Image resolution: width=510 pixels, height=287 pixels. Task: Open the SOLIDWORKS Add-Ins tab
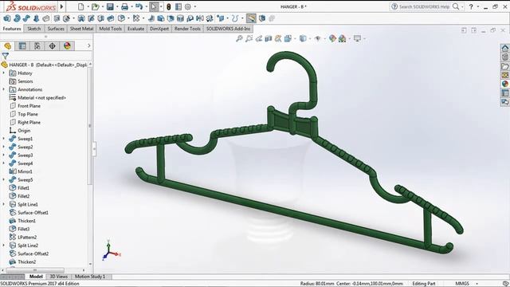[x=229, y=29]
